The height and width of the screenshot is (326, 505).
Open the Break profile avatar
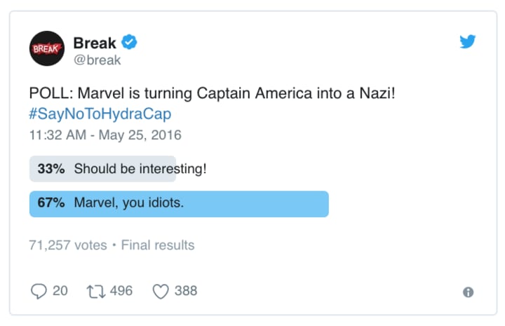[x=47, y=50]
